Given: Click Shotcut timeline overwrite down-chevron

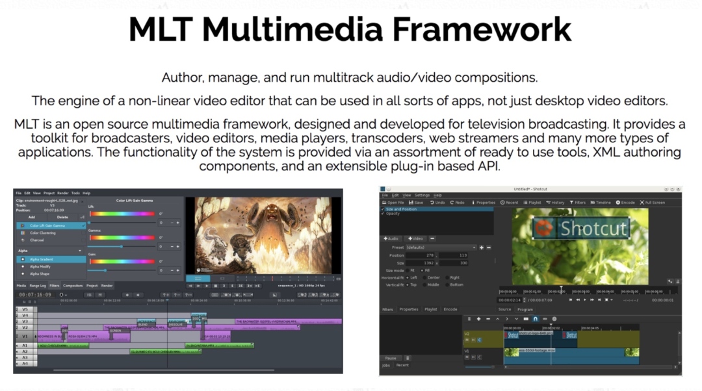Looking at the screenshot, I should point(516,319).
